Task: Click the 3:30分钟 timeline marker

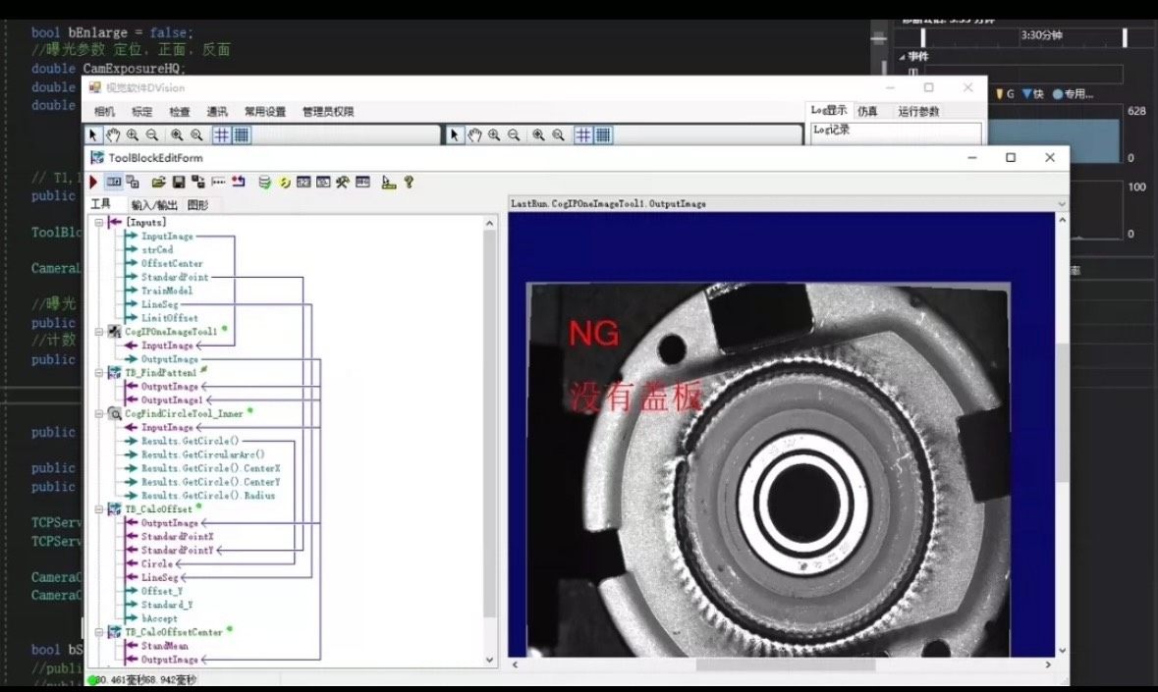Action: (x=1041, y=34)
